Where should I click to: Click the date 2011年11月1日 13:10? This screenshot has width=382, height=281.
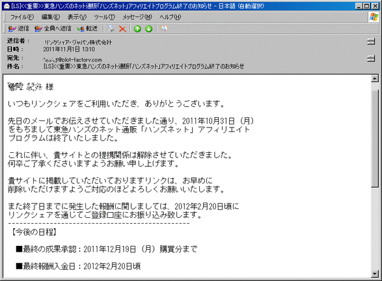69,49
